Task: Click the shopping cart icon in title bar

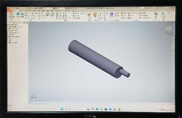Action: tap(158, 8)
